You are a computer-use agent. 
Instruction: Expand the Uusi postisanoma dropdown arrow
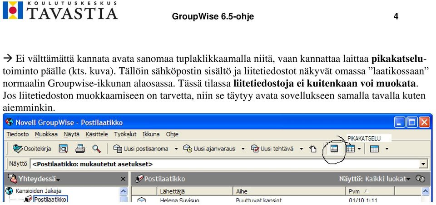pyautogui.click(x=176, y=149)
